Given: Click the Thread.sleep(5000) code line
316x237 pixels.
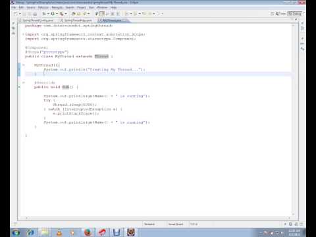Looking at the screenshot, I should tap(74, 105).
